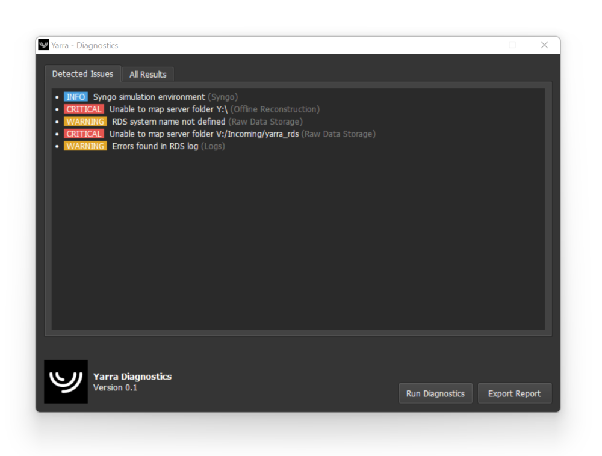602x456 pixels.
Task: Click the WARNING badge for RDS log errors
Action: pyautogui.click(x=85, y=146)
